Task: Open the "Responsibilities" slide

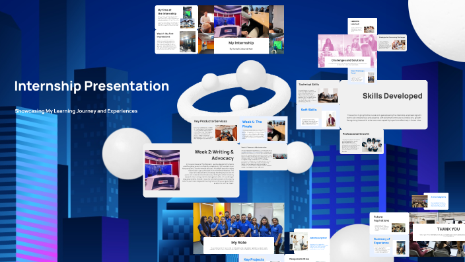Action: tap(307, 259)
